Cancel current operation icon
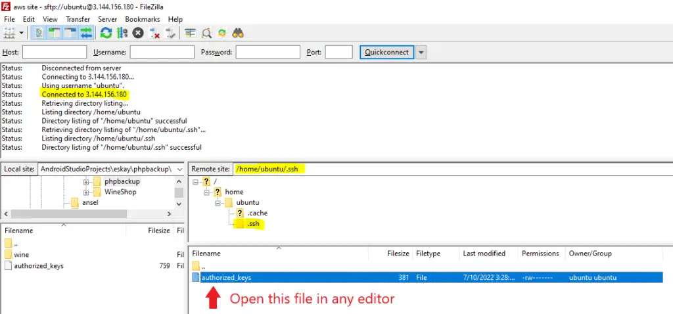Image resolution: width=673 pixels, height=314 pixels. coord(138,33)
